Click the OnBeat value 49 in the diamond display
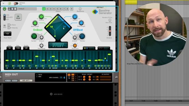Viewport: 189px width, 106px height. [52, 27]
